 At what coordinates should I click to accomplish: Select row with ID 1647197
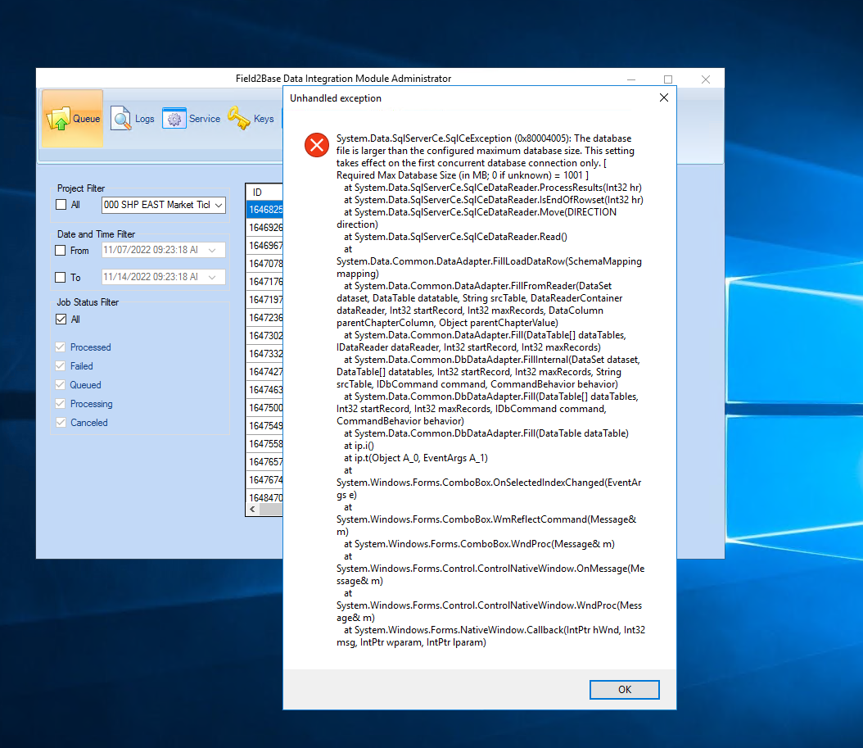264,300
